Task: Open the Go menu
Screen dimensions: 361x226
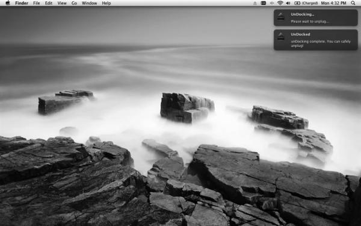Action: click(x=74, y=3)
